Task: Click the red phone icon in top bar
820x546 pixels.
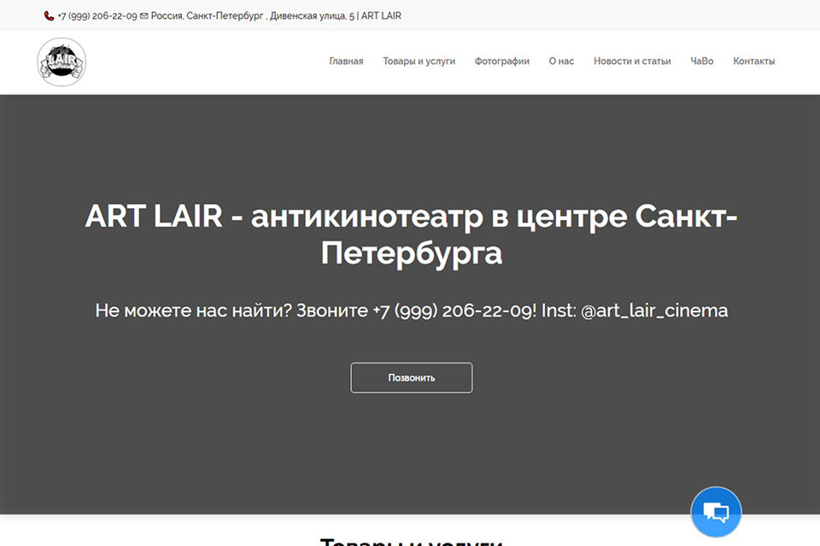Action: 50,16
